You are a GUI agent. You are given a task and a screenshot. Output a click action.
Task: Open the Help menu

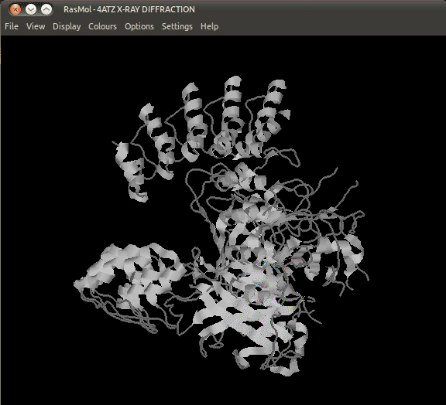click(209, 26)
